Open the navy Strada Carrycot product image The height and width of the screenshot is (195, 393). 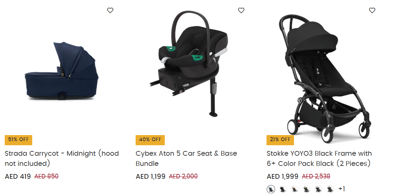pyautogui.click(x=62, y=71)
